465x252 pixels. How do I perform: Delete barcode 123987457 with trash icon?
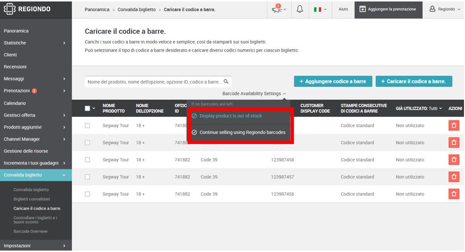coord(454,177)
